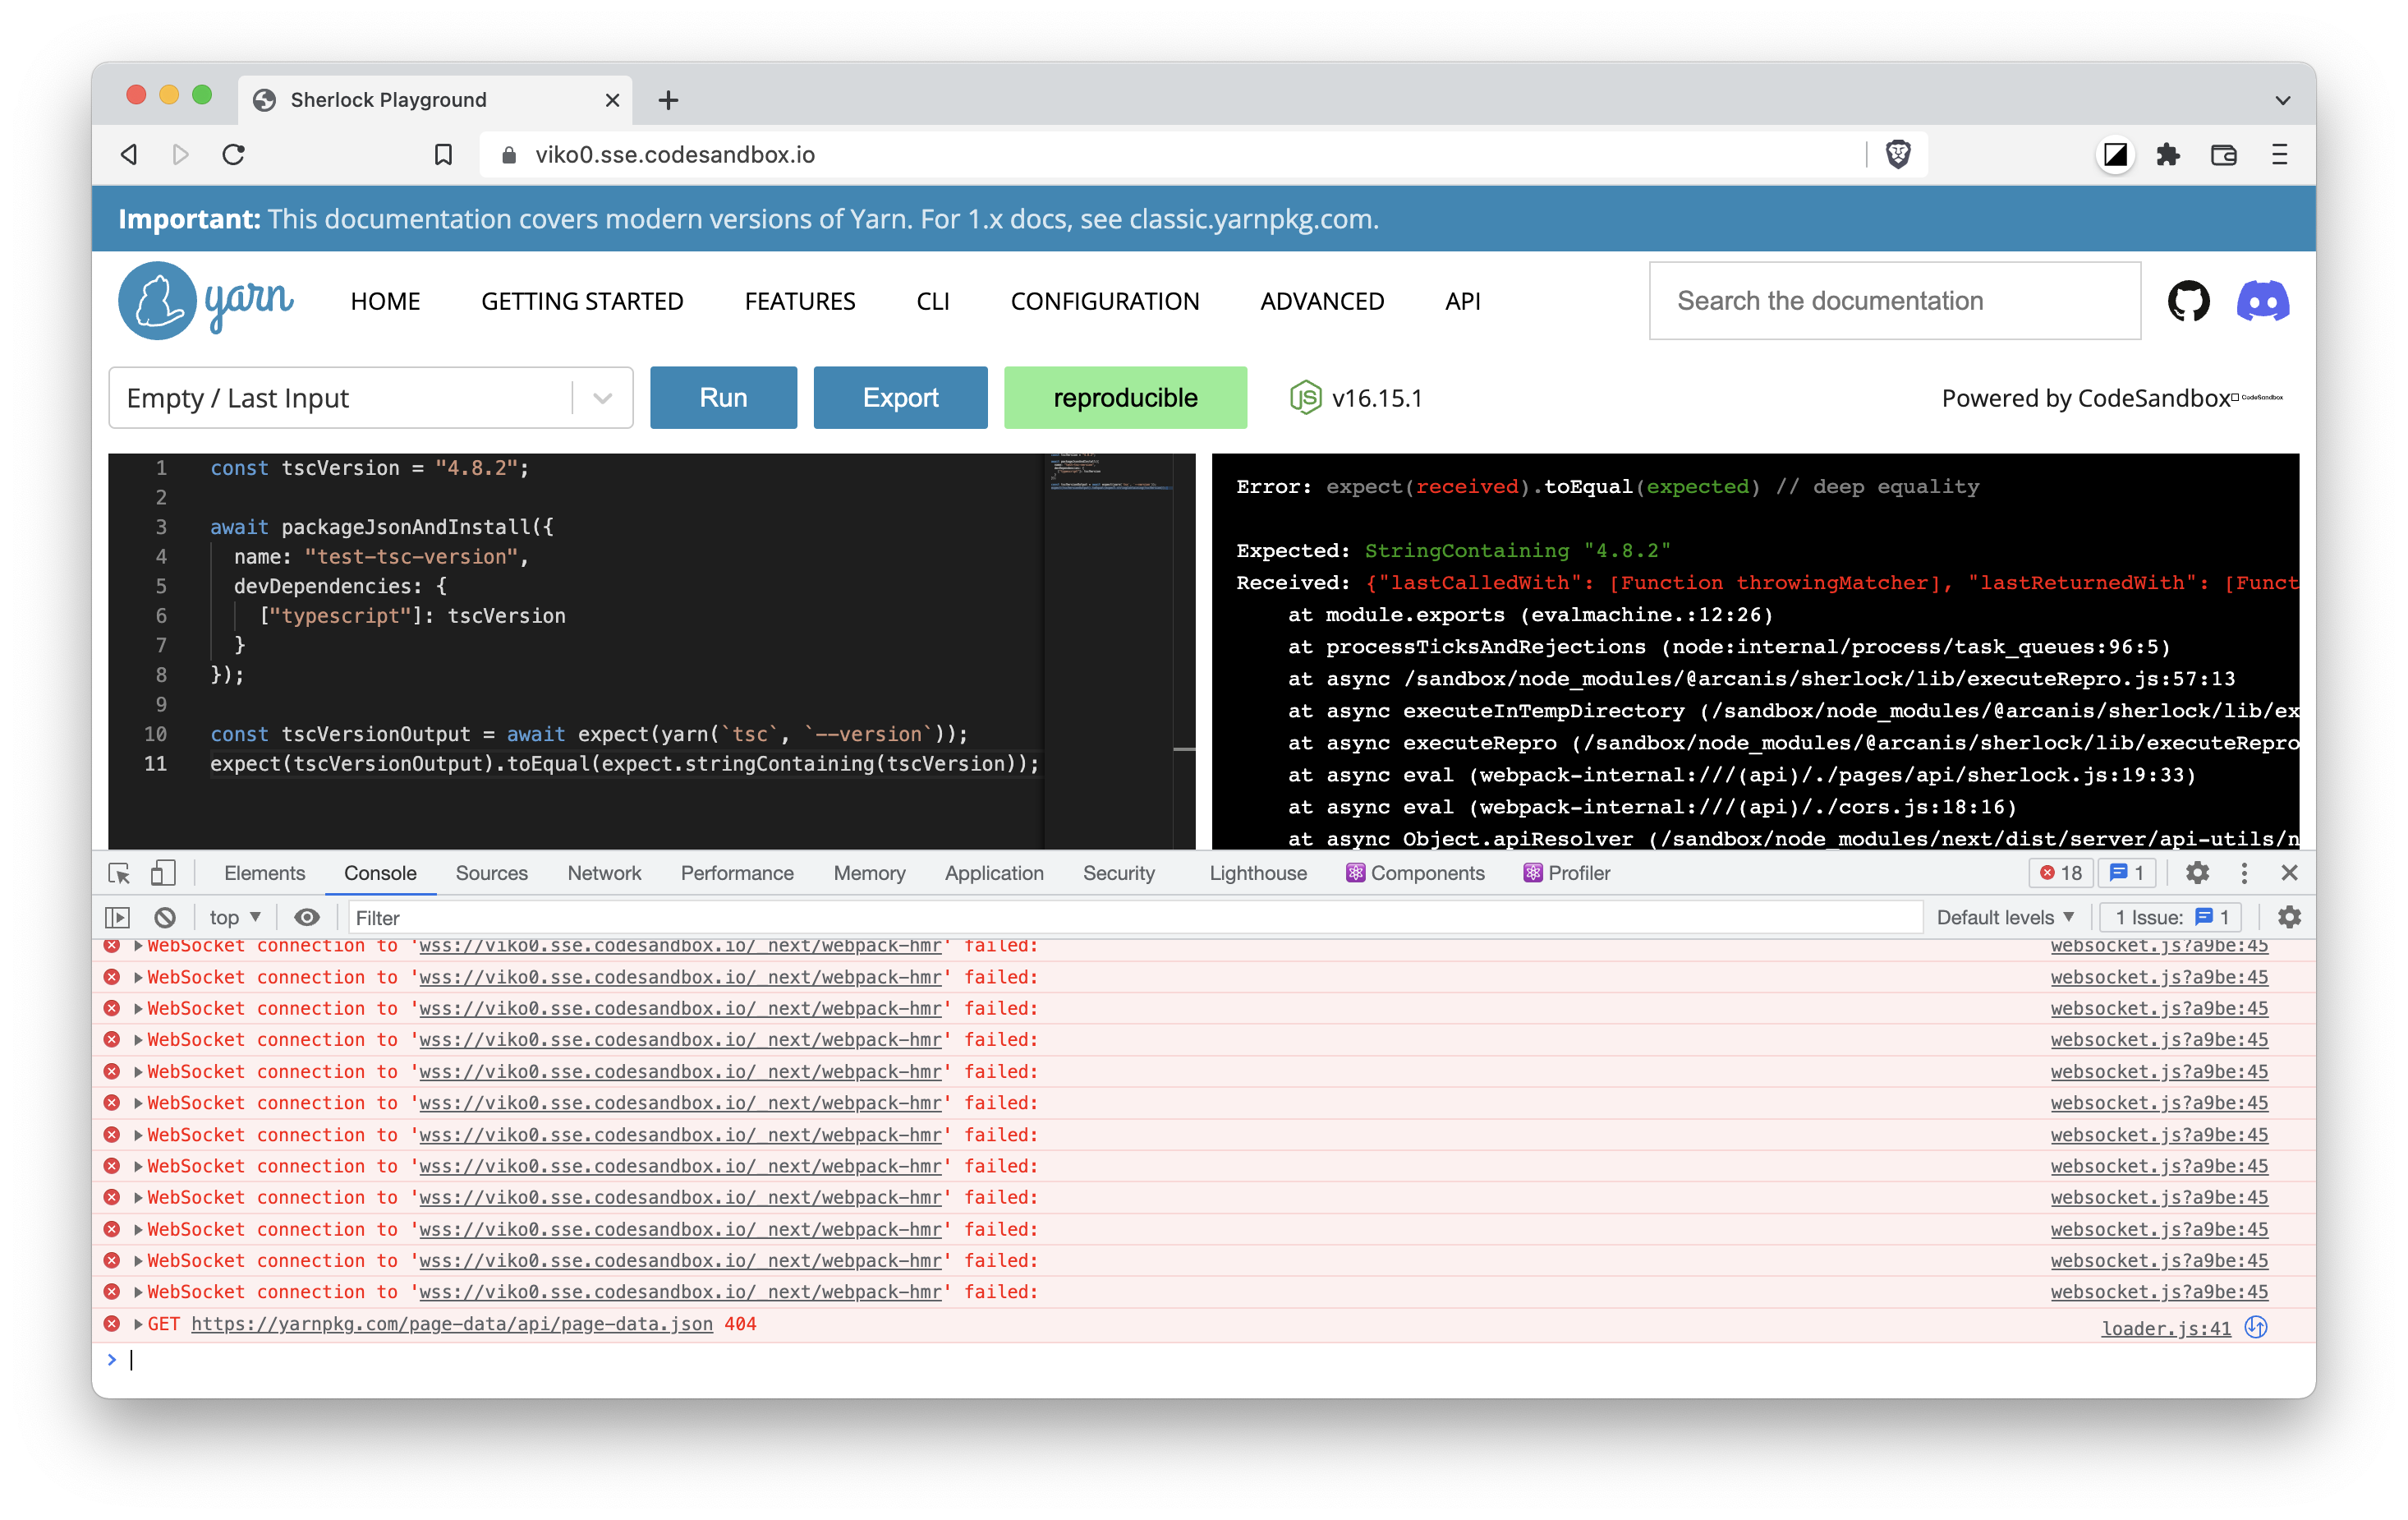The width and height of the screenshot is (2408, 1520).
Task: Open the Discord icon in the header
Action: pyautogui.click(x=2263, y=300)
